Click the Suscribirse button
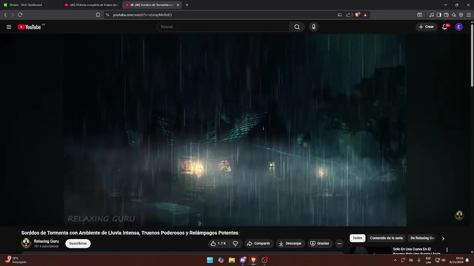This screenshot has width=474, height=266. click(78, 243)
